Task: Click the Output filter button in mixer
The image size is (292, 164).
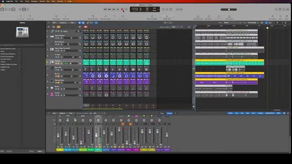Action: pos(261,113)
